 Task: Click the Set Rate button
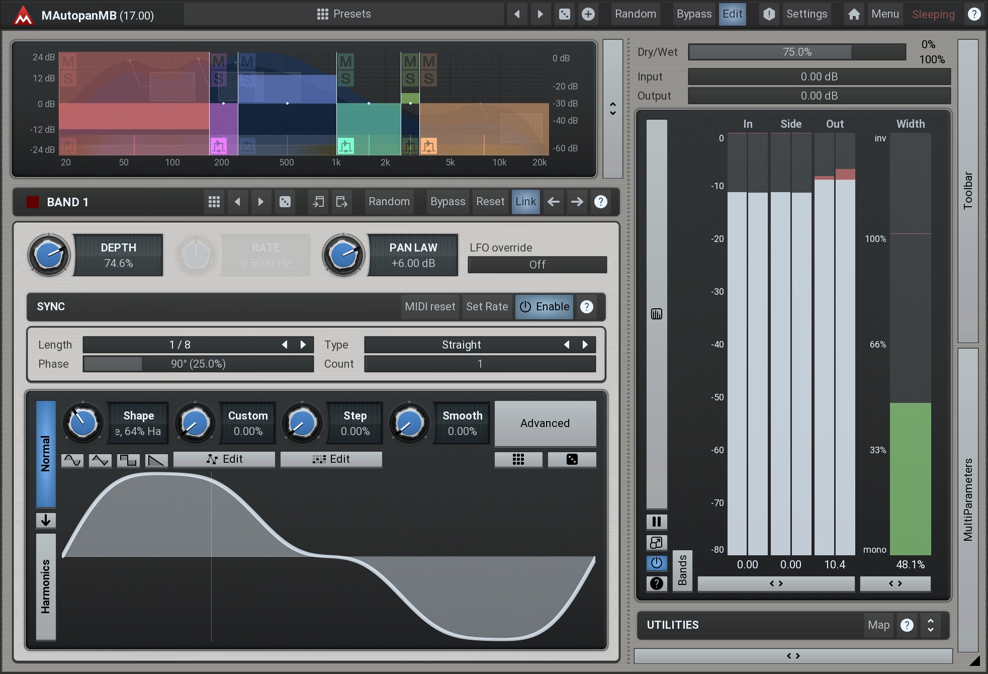coord(487,307)
